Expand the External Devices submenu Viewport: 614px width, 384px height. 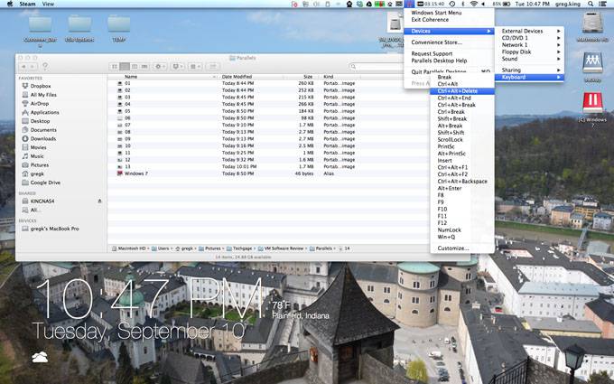(x=530, y=31)
